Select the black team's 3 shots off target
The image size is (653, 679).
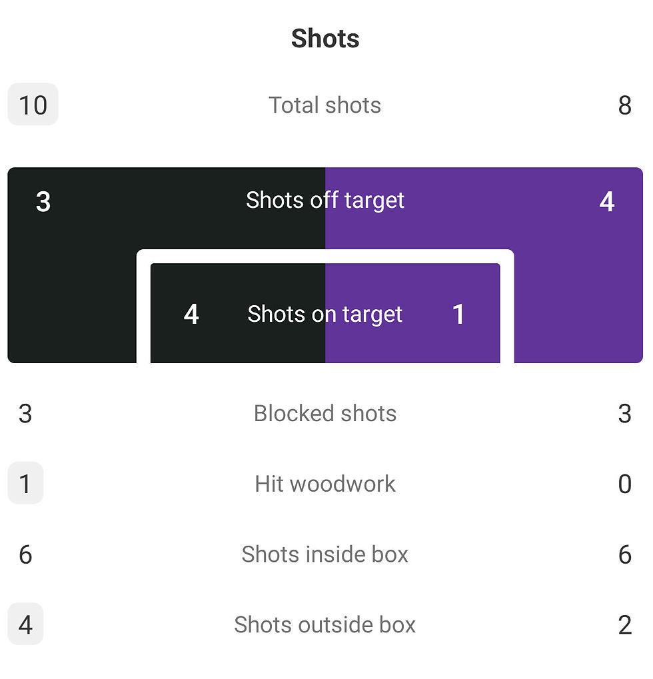point(43,201)
